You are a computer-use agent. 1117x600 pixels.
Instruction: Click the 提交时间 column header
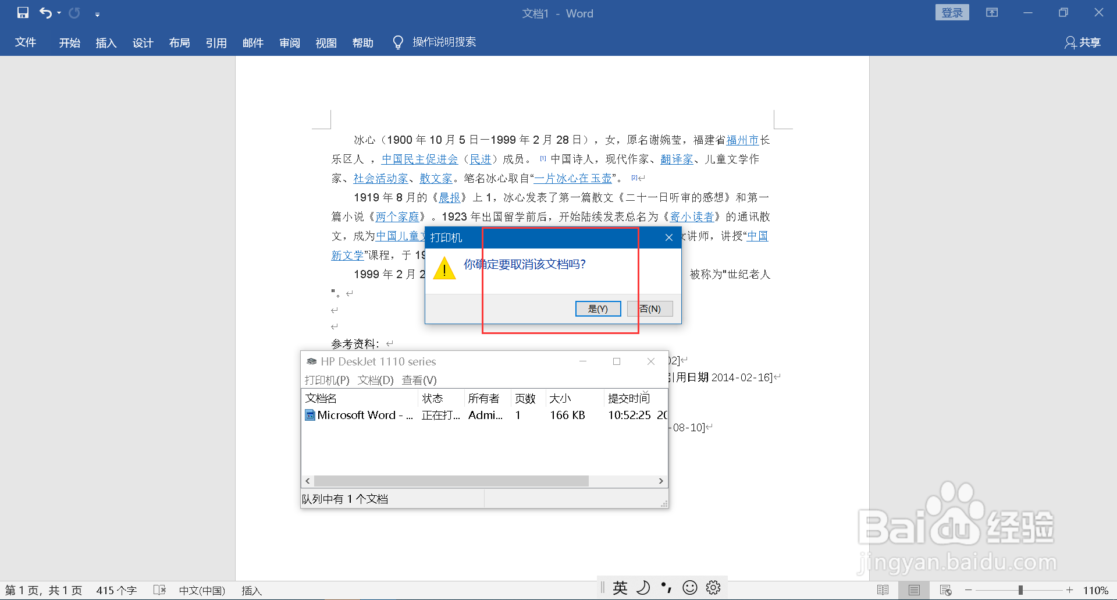coord(636,398)
